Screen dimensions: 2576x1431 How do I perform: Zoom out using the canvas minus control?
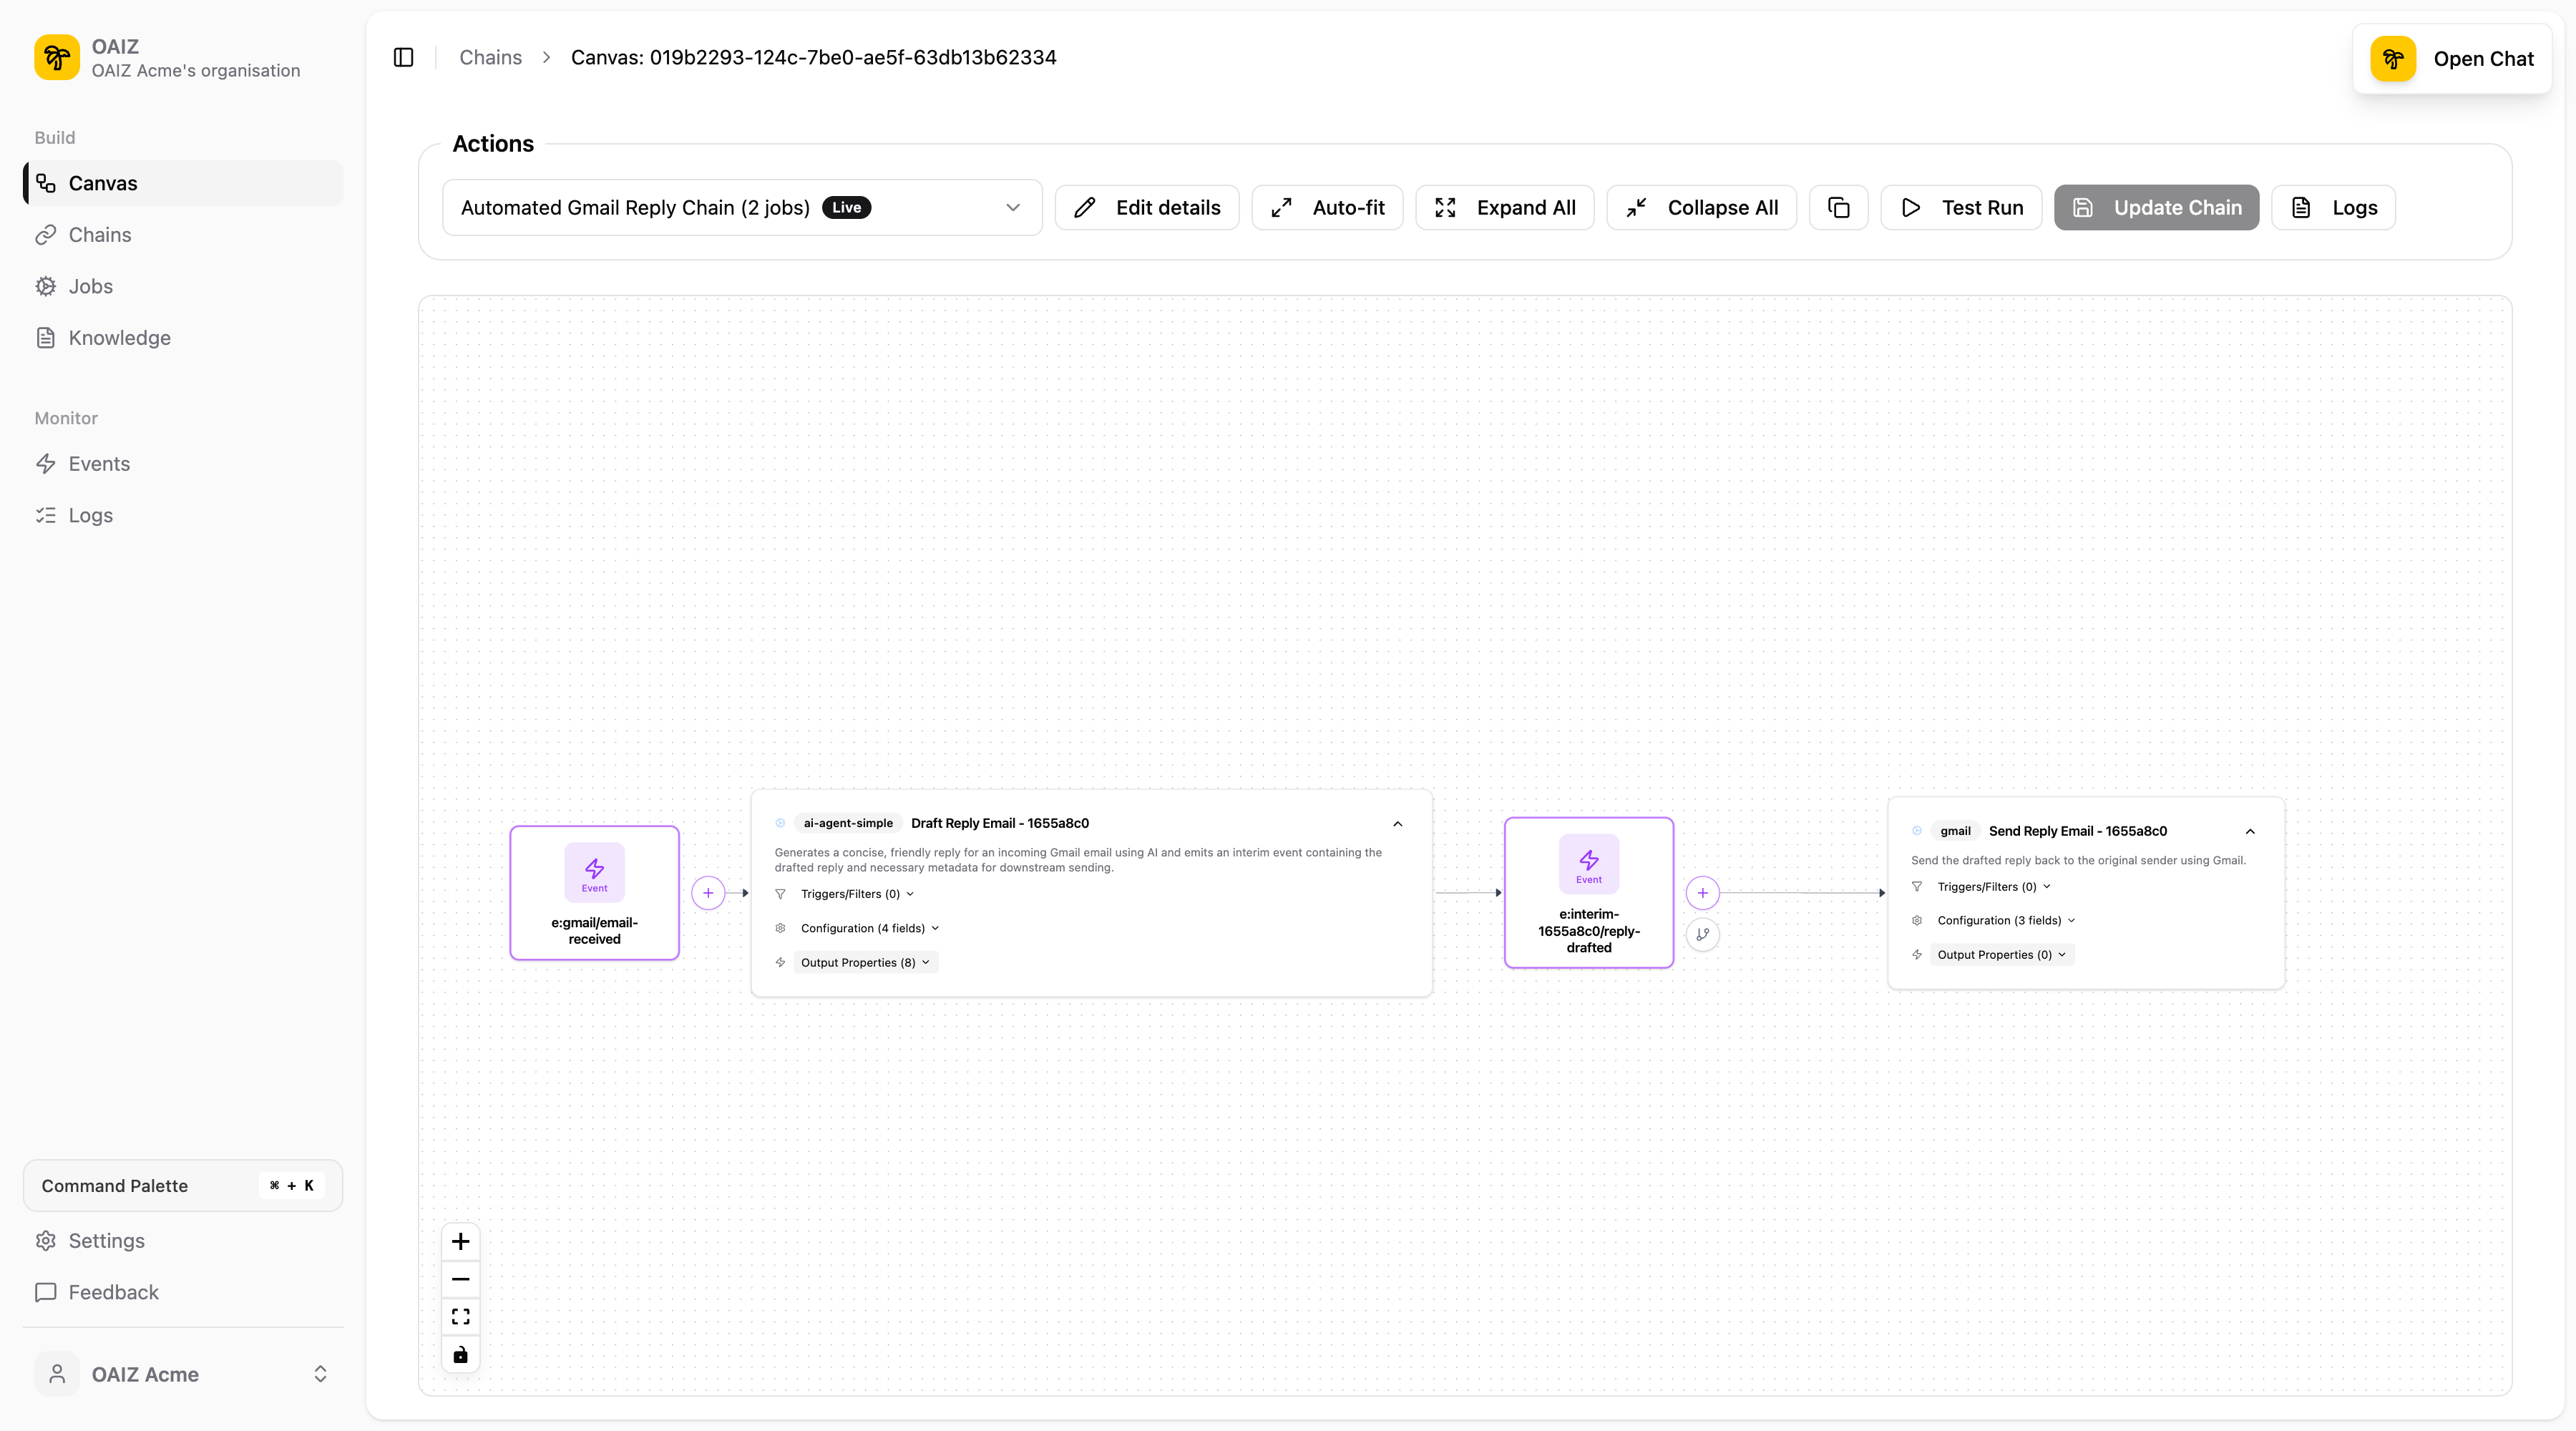(x=460, y=1279)
